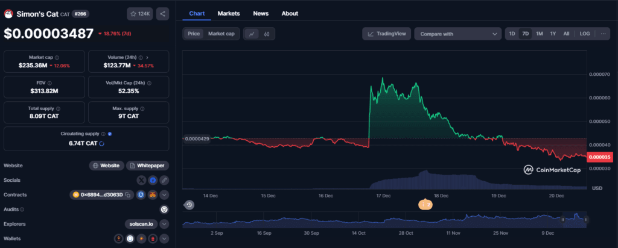Open the TradingView chart
This screenshot has width=618, height=248.
pyautogui.click(x=387, y=34)
